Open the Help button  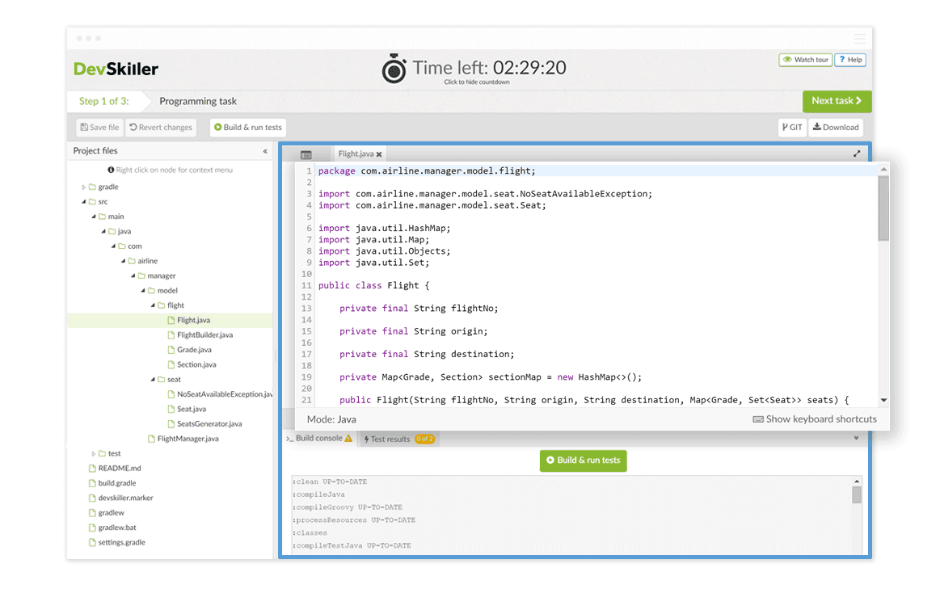pos(850,60)
